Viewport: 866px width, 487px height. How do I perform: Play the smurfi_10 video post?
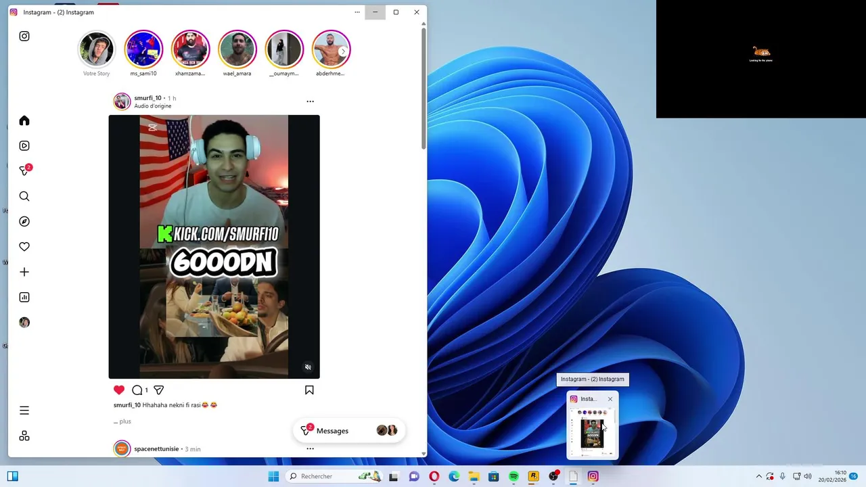click(214, 247)
